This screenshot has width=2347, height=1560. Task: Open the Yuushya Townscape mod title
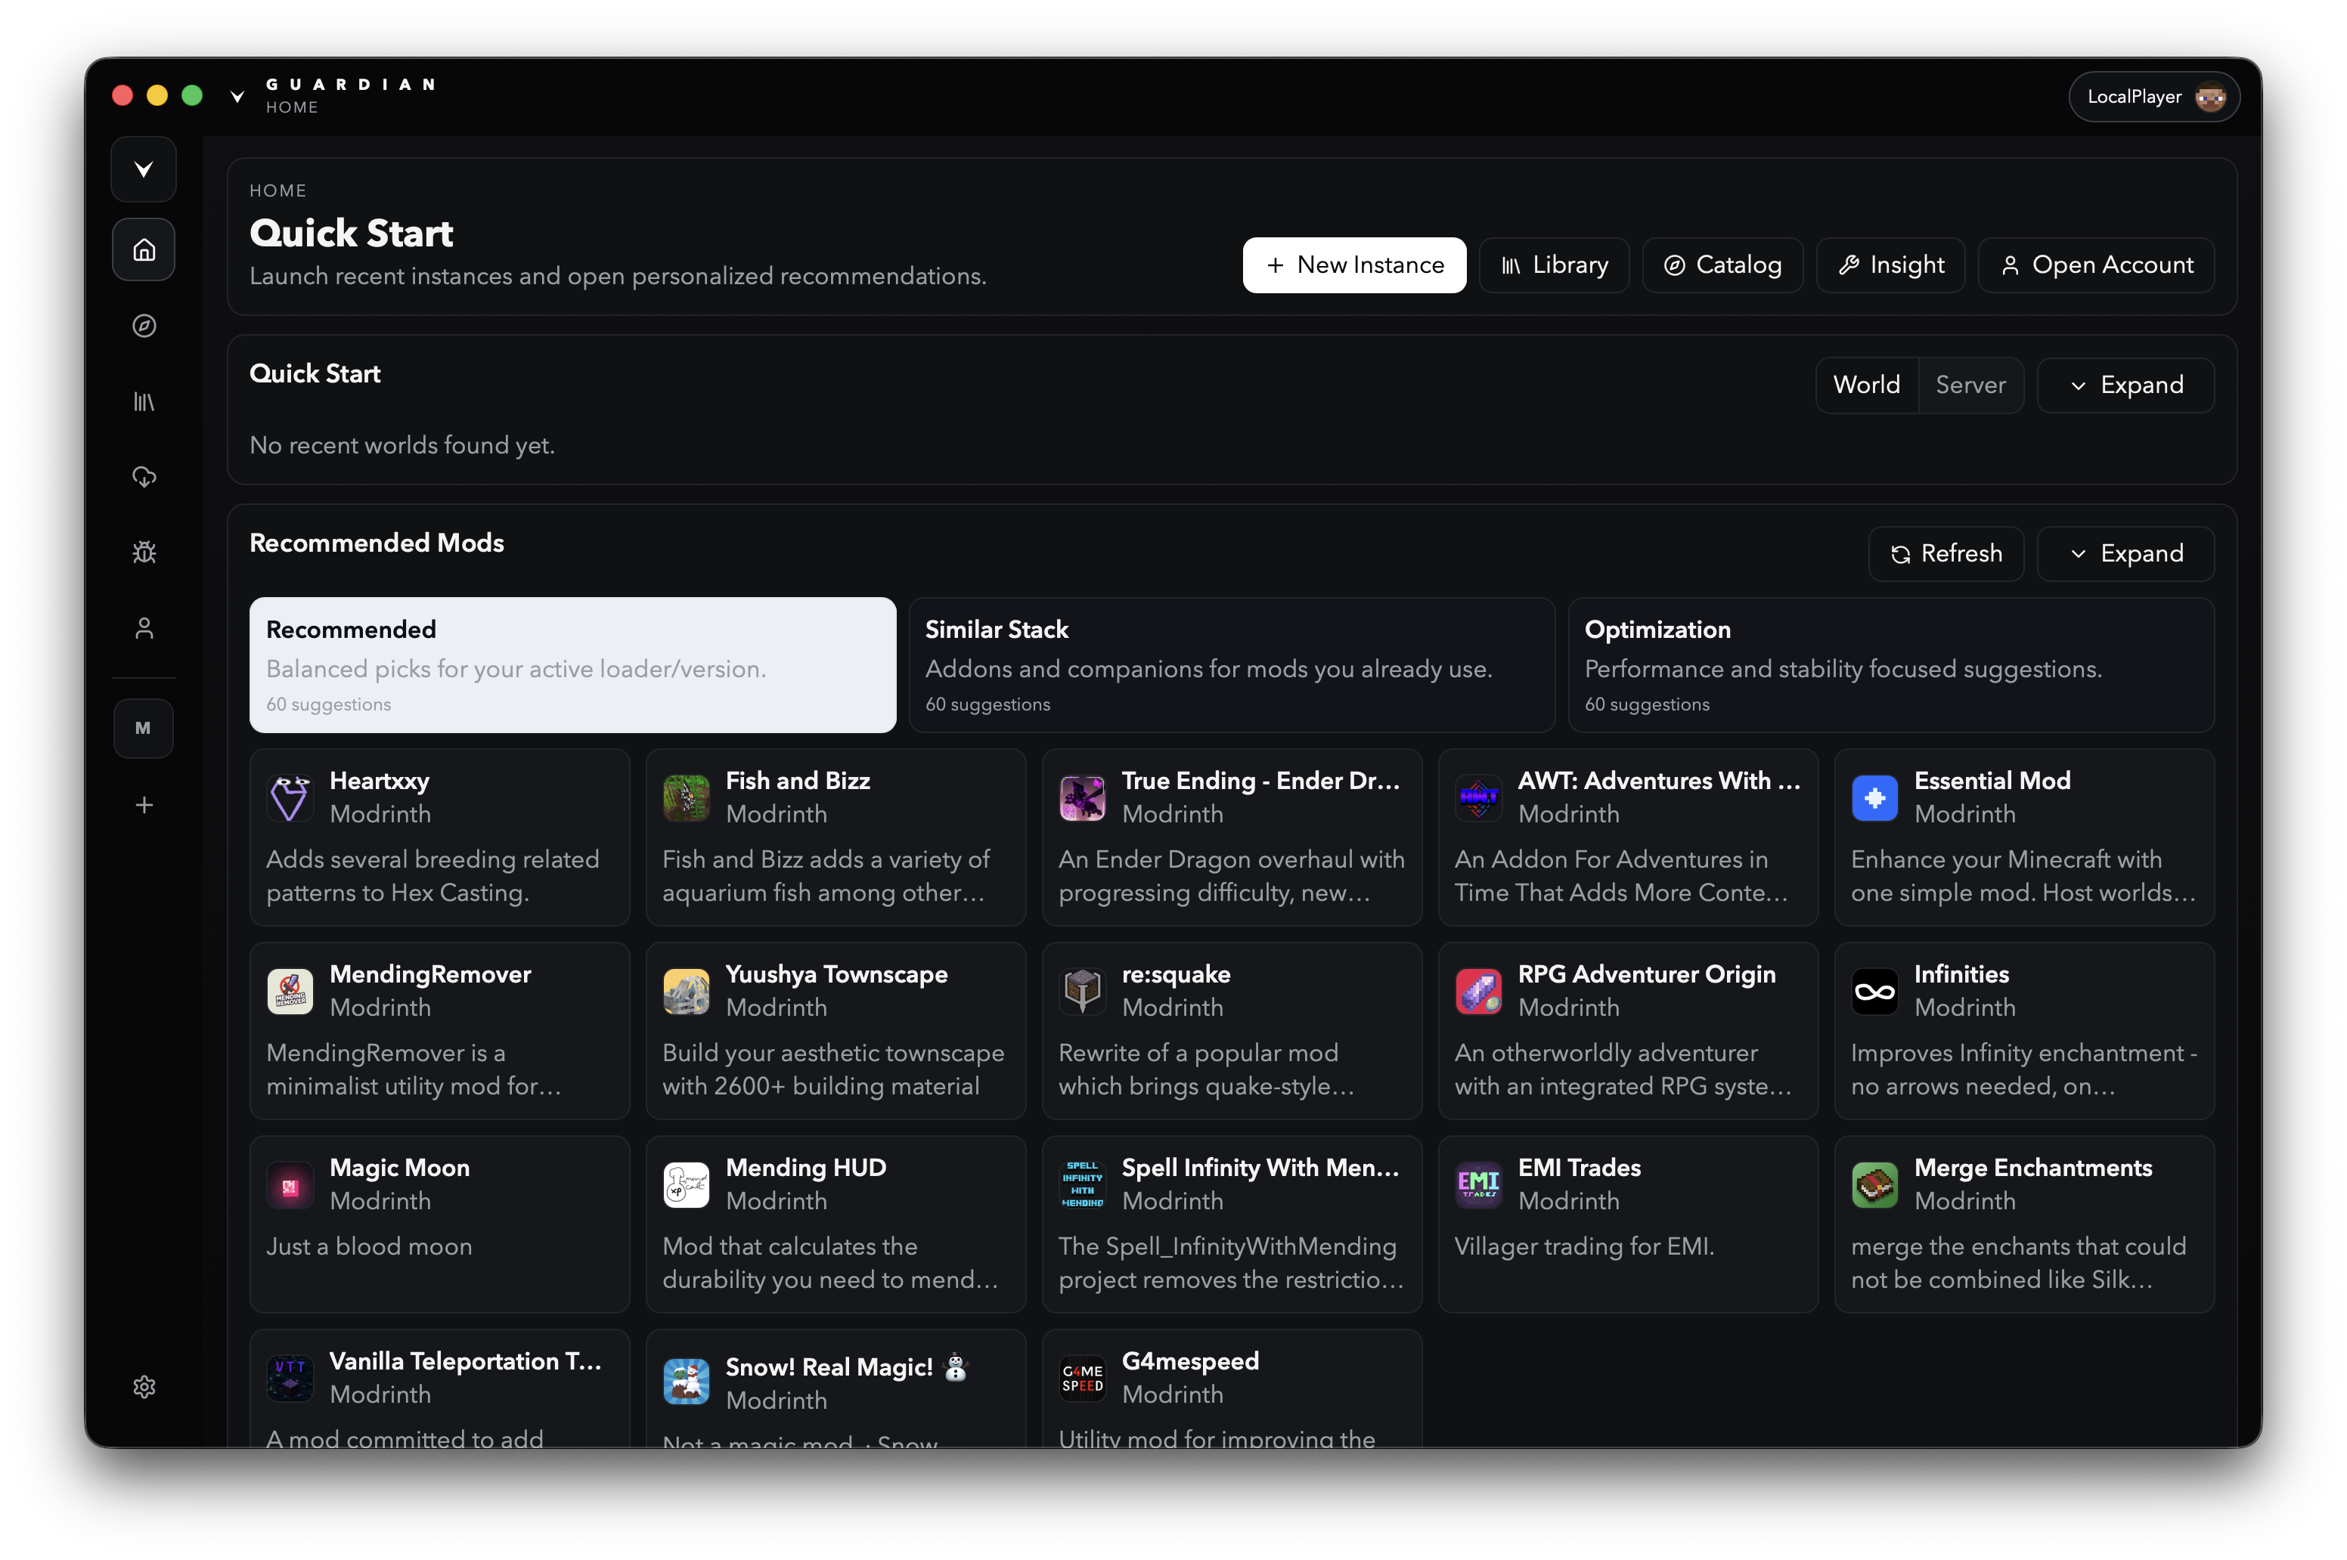tap(836, 974)
